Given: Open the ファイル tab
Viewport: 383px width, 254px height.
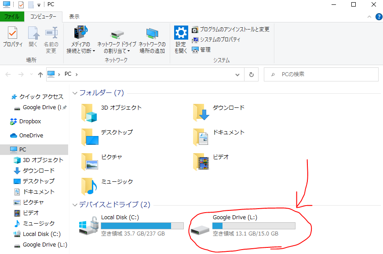Looking at the screenshot, I should point(12,16).
